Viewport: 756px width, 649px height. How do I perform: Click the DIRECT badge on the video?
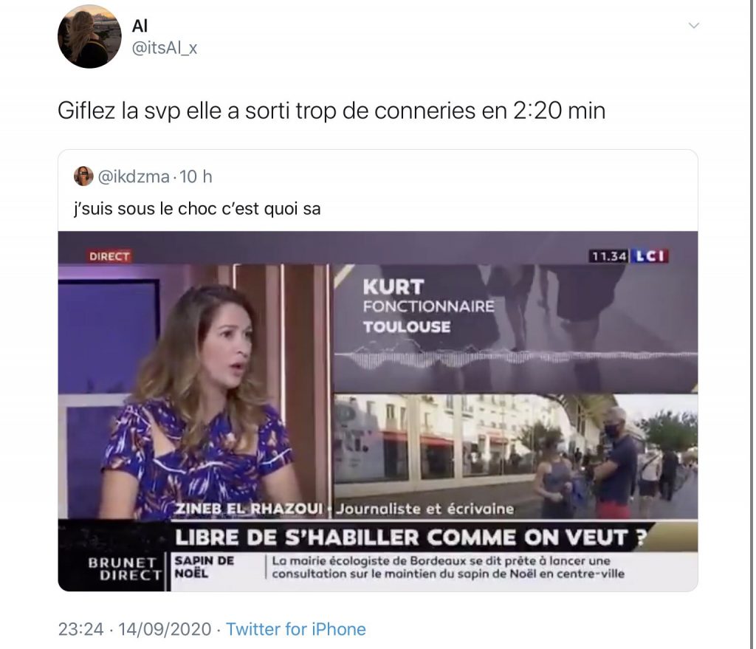(109, 256)
